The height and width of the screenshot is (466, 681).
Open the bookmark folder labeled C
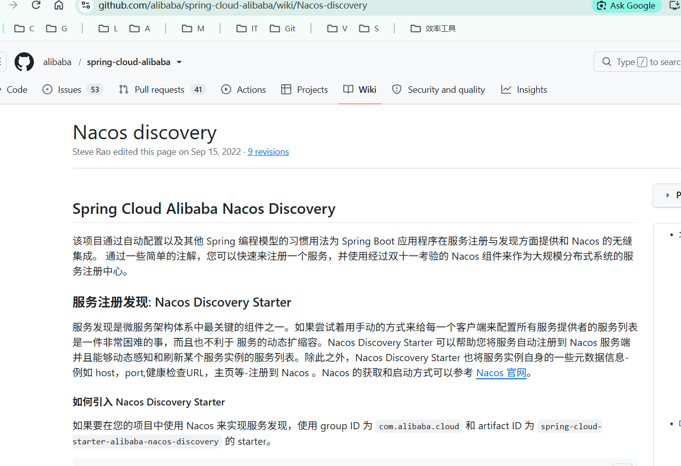[x=24, y=28]
